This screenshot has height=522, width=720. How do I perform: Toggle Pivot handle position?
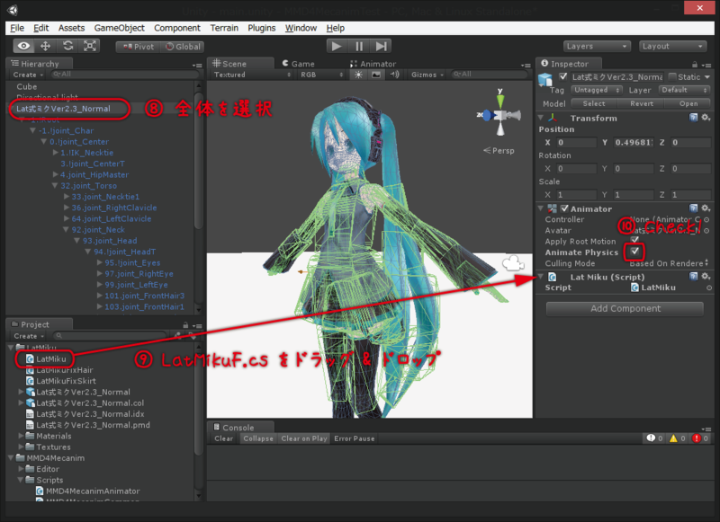click(139, 47)
